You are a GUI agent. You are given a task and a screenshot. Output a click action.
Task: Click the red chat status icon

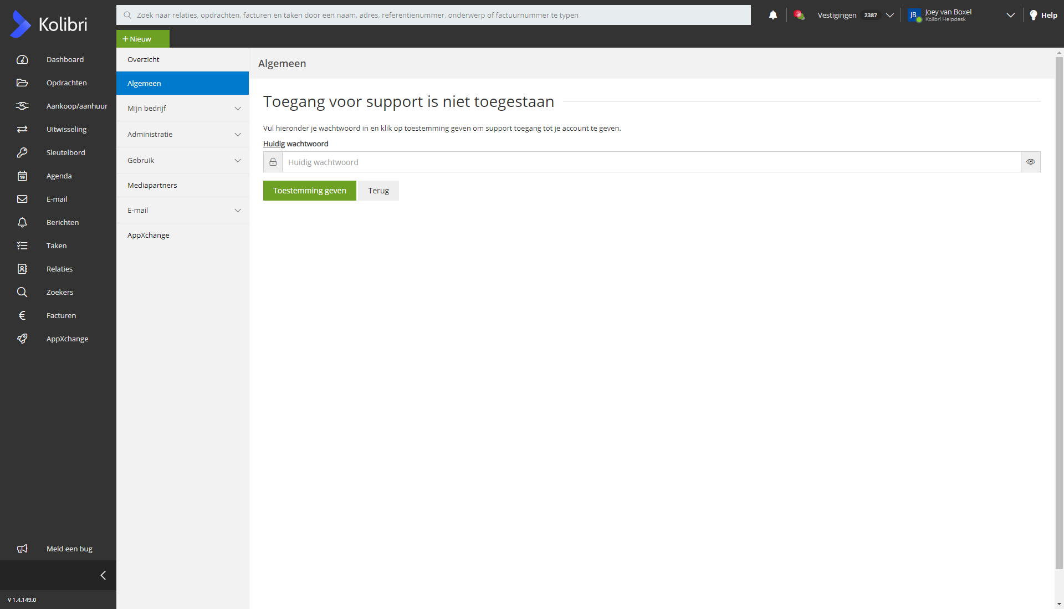[x=799, y=15]
